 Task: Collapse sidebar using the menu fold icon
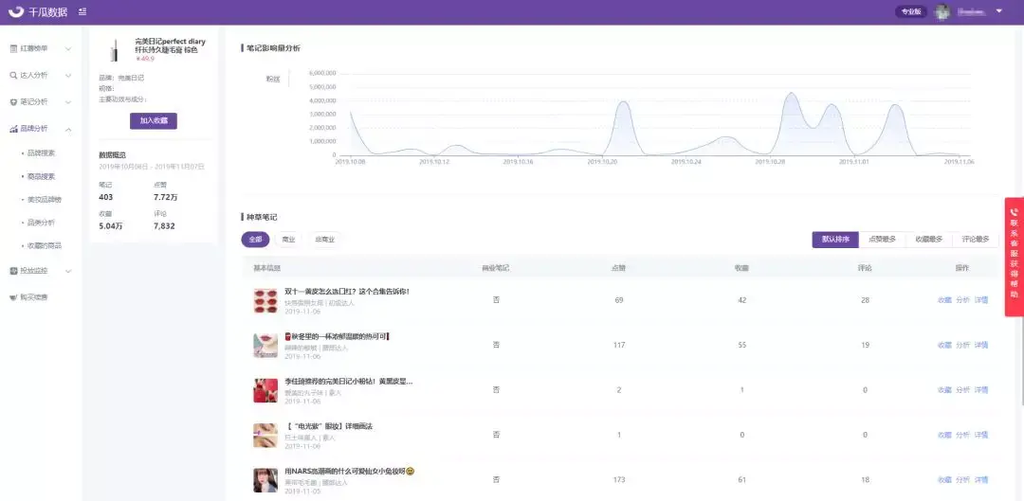tap(82, 11)
